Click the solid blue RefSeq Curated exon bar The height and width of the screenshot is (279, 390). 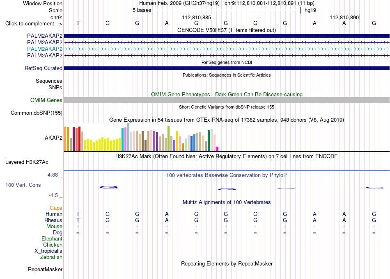click(227, 68)
